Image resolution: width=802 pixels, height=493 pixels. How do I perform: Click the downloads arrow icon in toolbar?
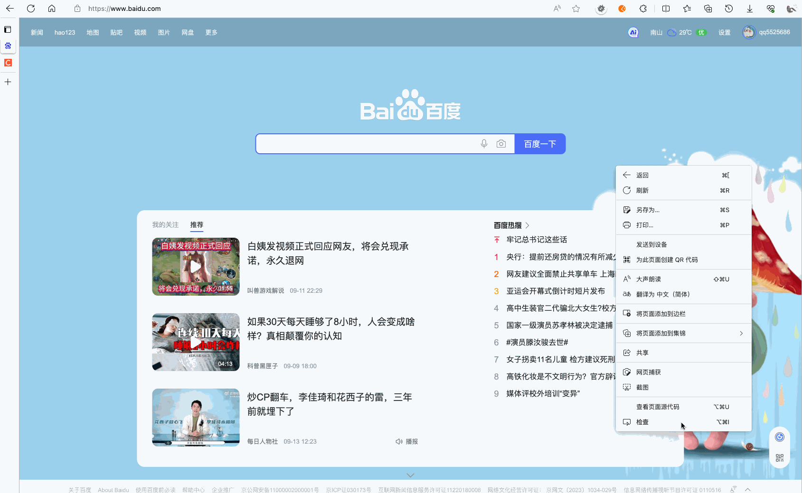(x=750, y=8)
